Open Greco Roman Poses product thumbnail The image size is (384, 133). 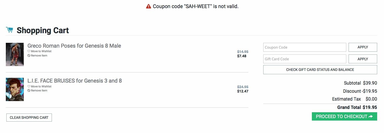pyautogui.click(x=15, y=54)
